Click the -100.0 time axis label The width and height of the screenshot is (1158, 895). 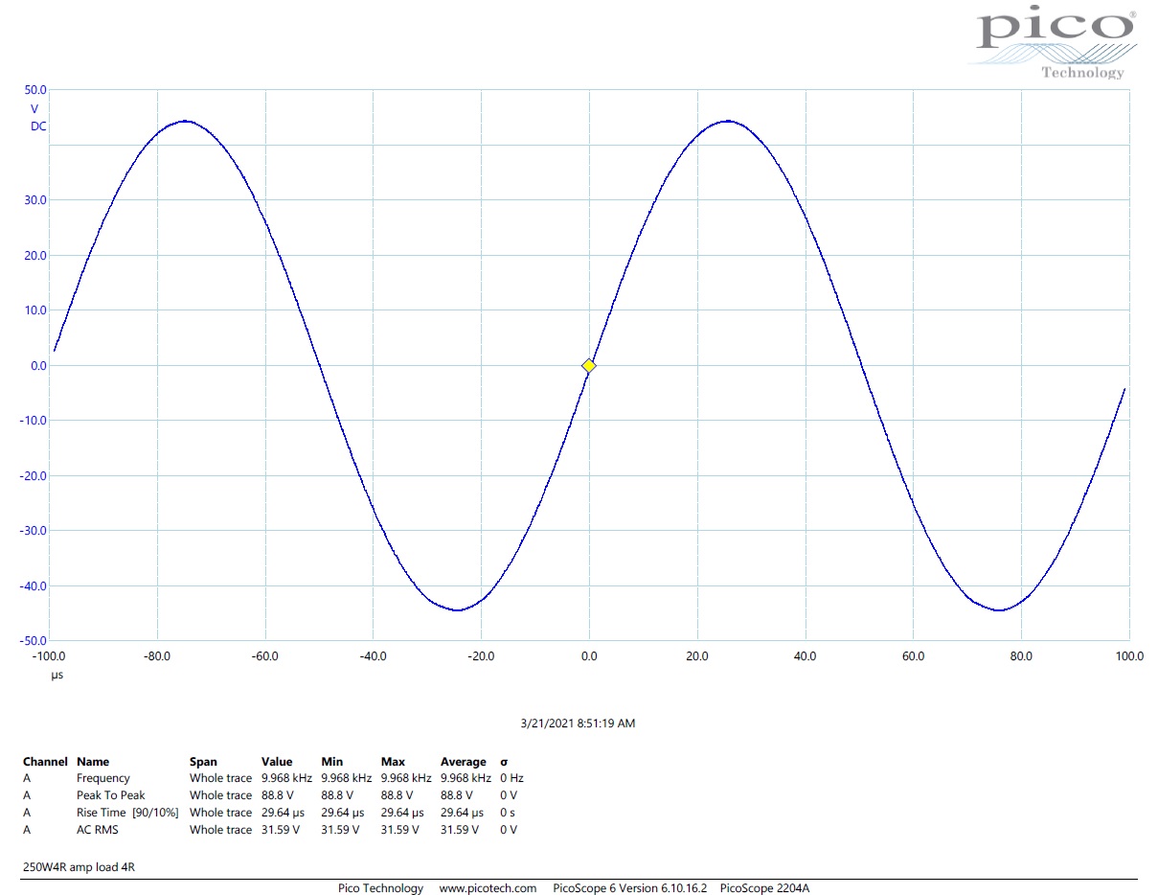[49, 656]
